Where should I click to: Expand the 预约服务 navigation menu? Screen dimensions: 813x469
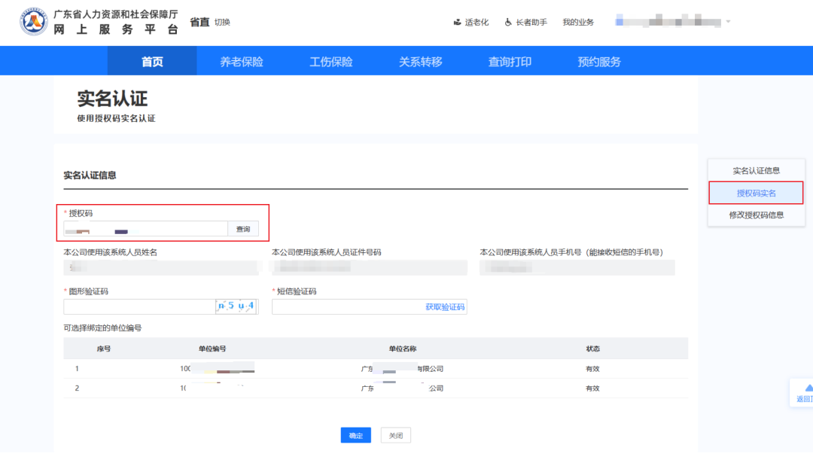[598, 60]
